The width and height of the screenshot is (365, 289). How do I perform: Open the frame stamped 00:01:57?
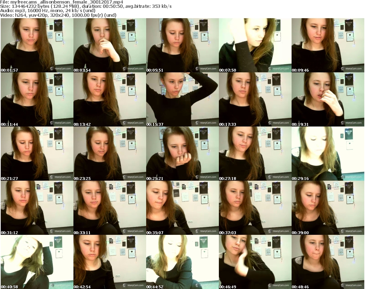[x=37, y=45]
